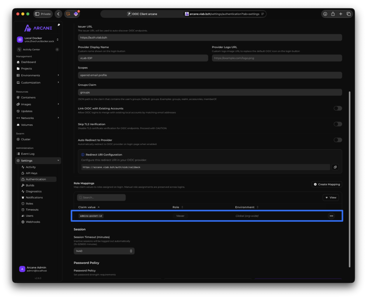Click the Arcane logo
Screen dimensions: 367x299
(x=38, y=28)
